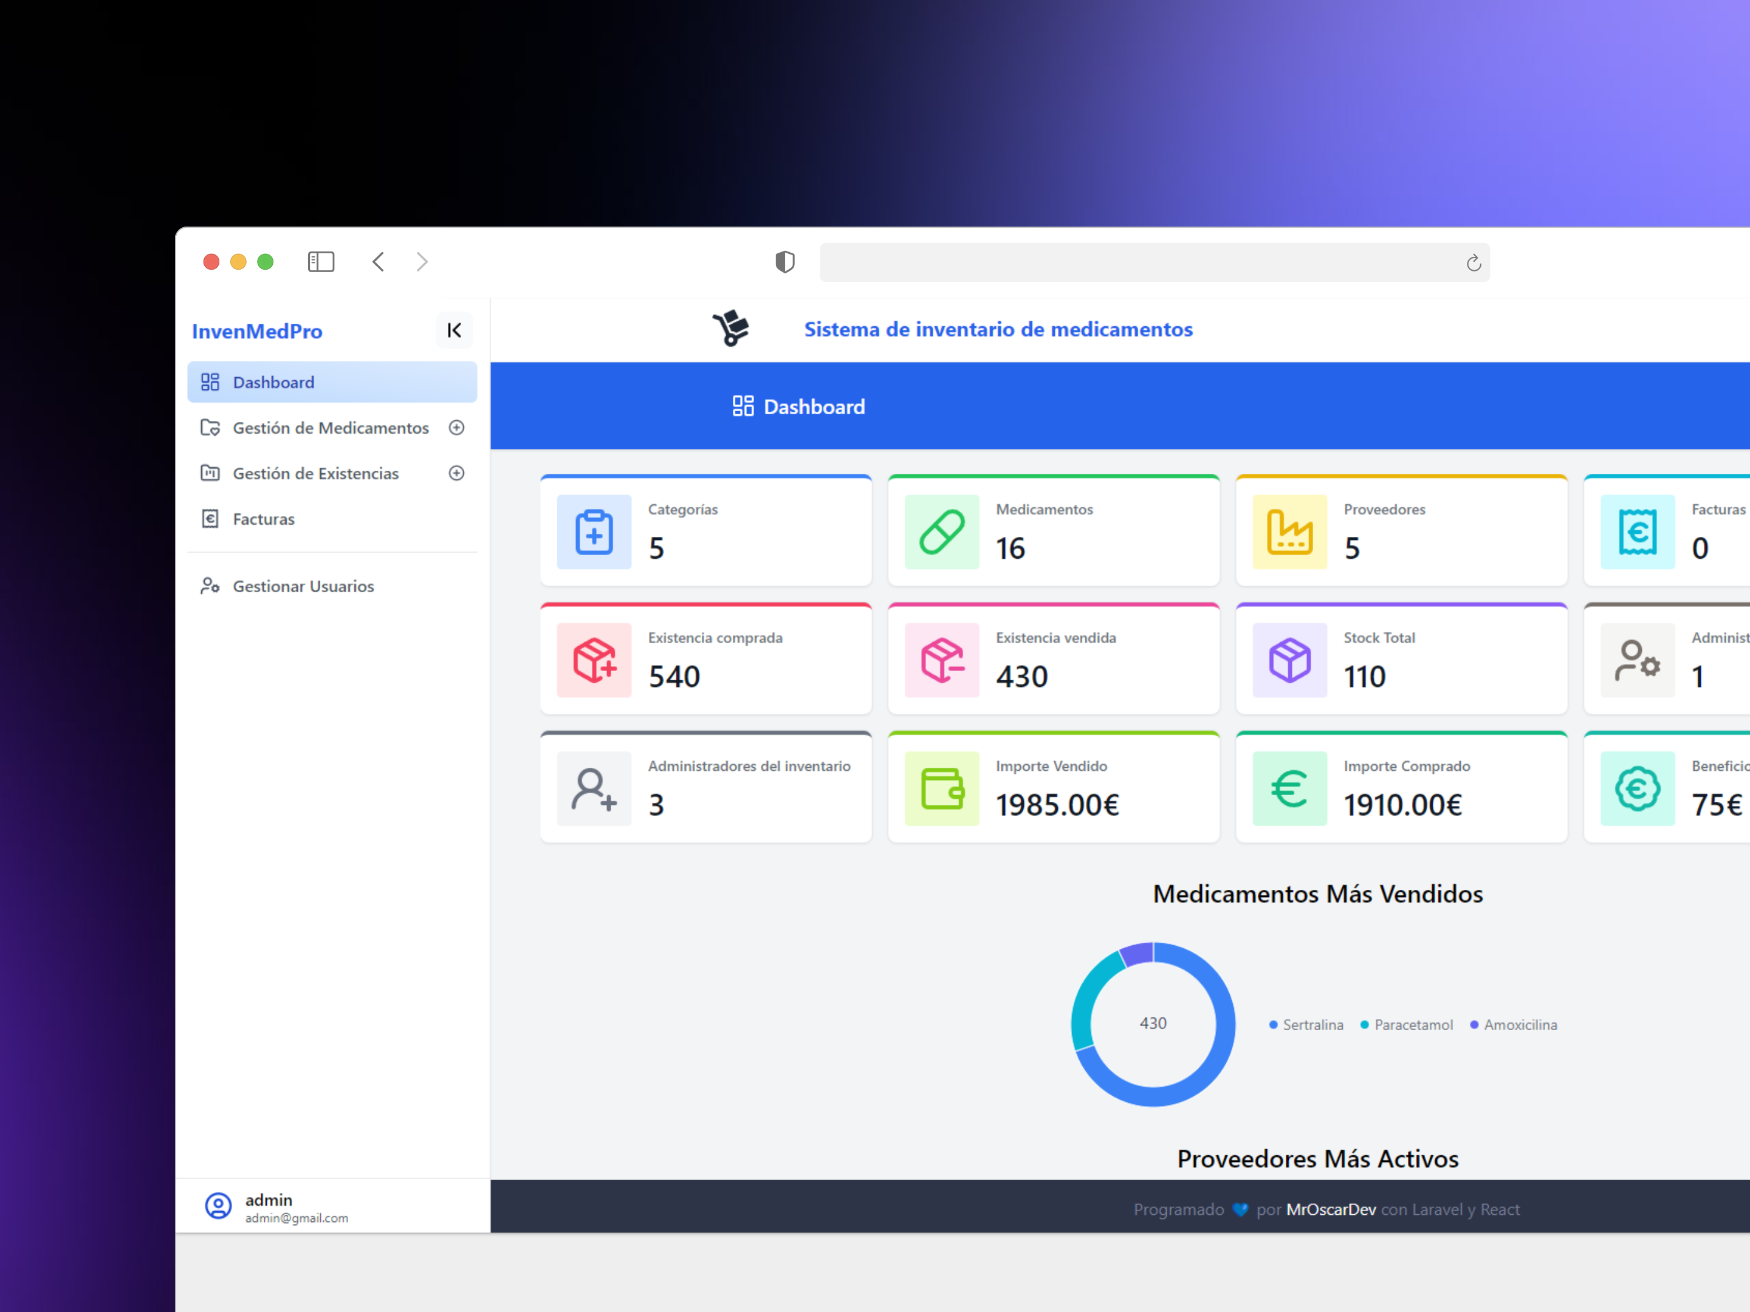Click the Administradores del inventario user-plus icon
This screenshot has width=1750, height=1312.
pyautogui.click(x=594, y=788)
